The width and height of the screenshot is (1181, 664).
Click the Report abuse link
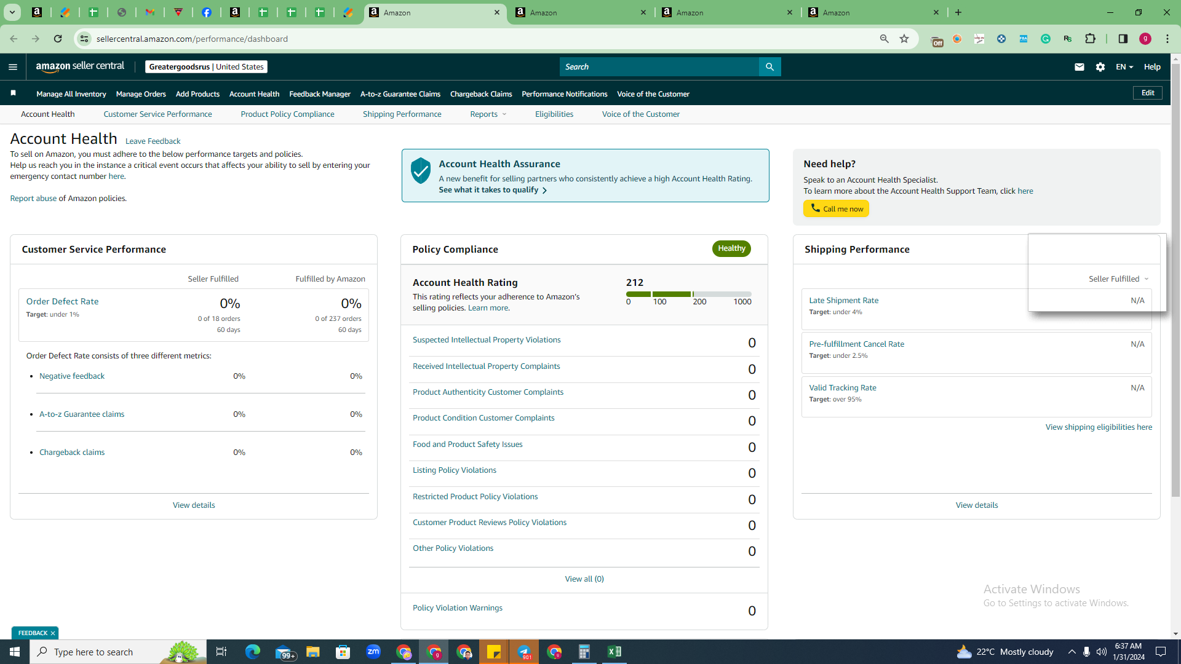33,199
